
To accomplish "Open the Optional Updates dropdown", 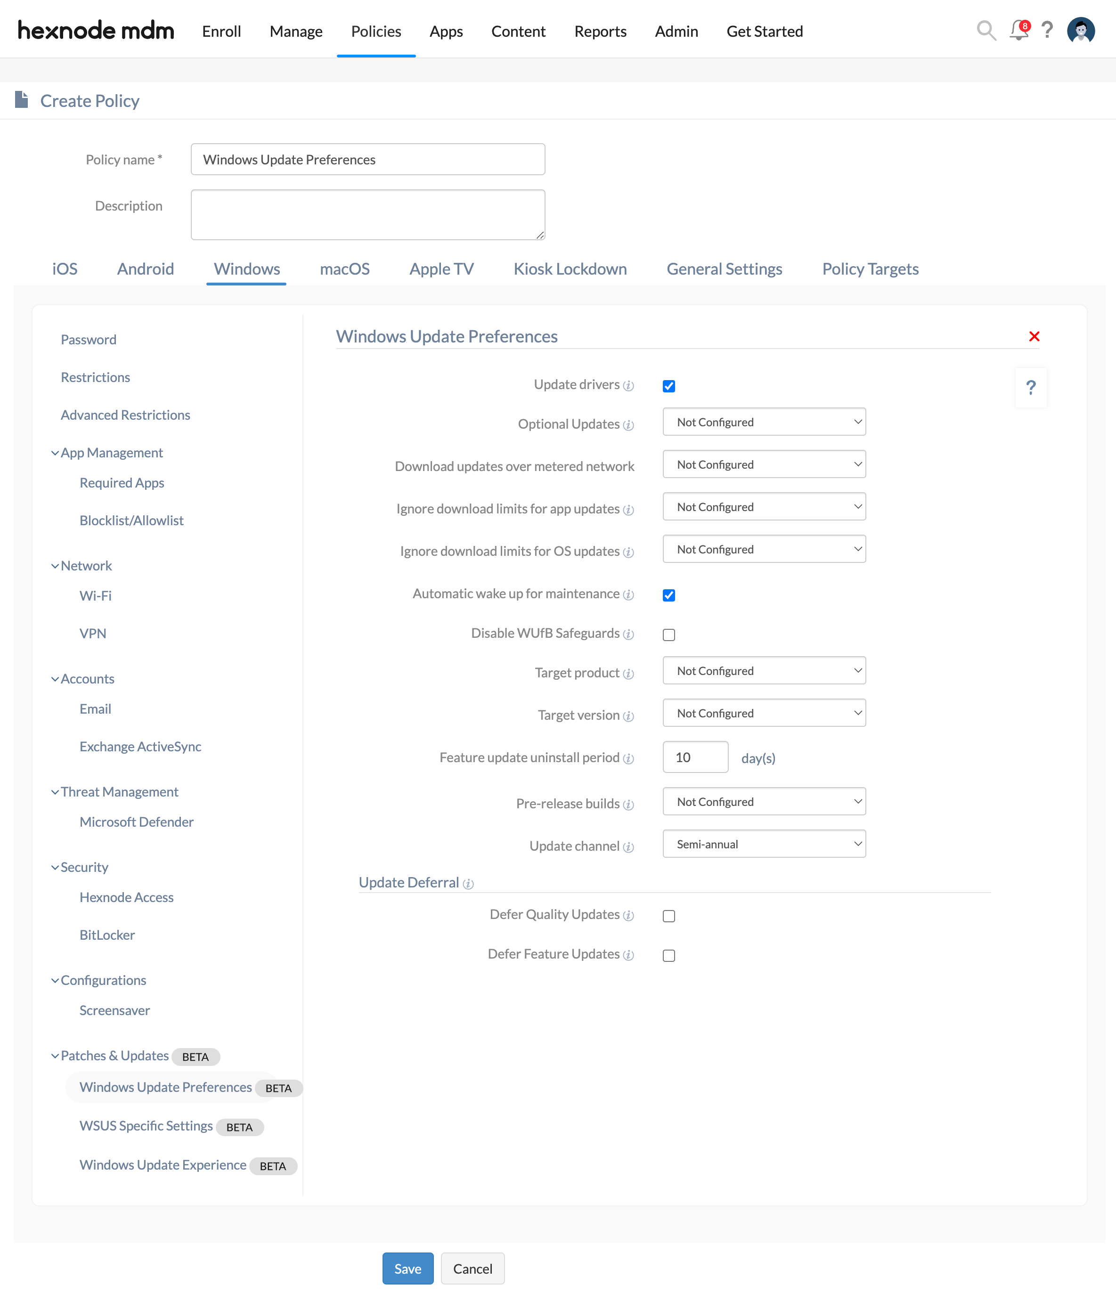I will (x=764, y=422).
